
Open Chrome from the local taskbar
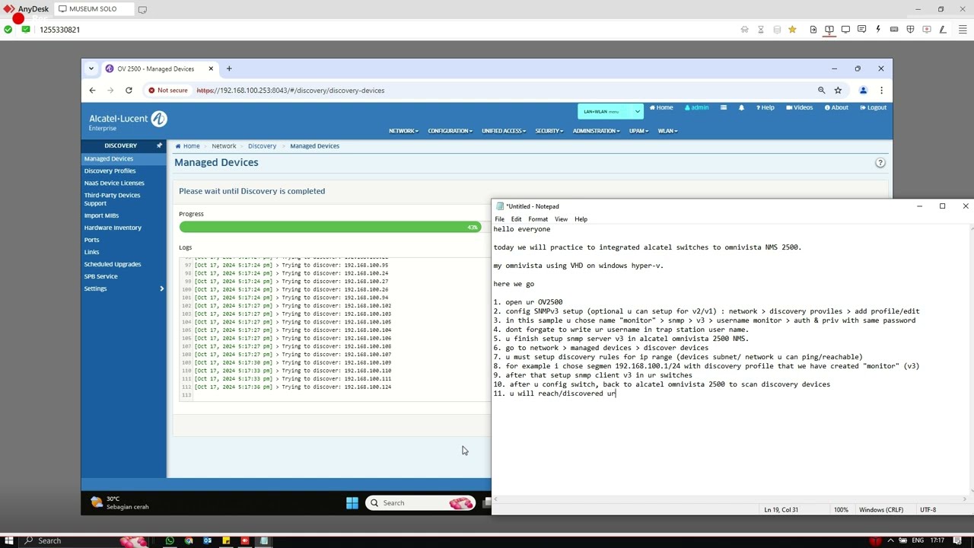tap(189, 540)
